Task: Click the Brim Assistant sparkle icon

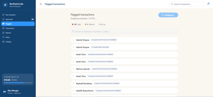Action: click(x=3, y=15)
